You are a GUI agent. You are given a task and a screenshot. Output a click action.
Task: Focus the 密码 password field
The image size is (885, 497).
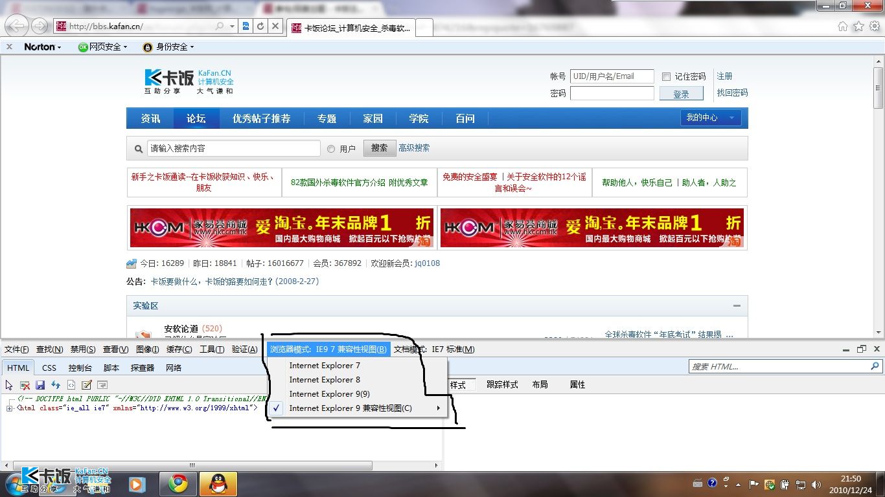[x=612, y=93]
